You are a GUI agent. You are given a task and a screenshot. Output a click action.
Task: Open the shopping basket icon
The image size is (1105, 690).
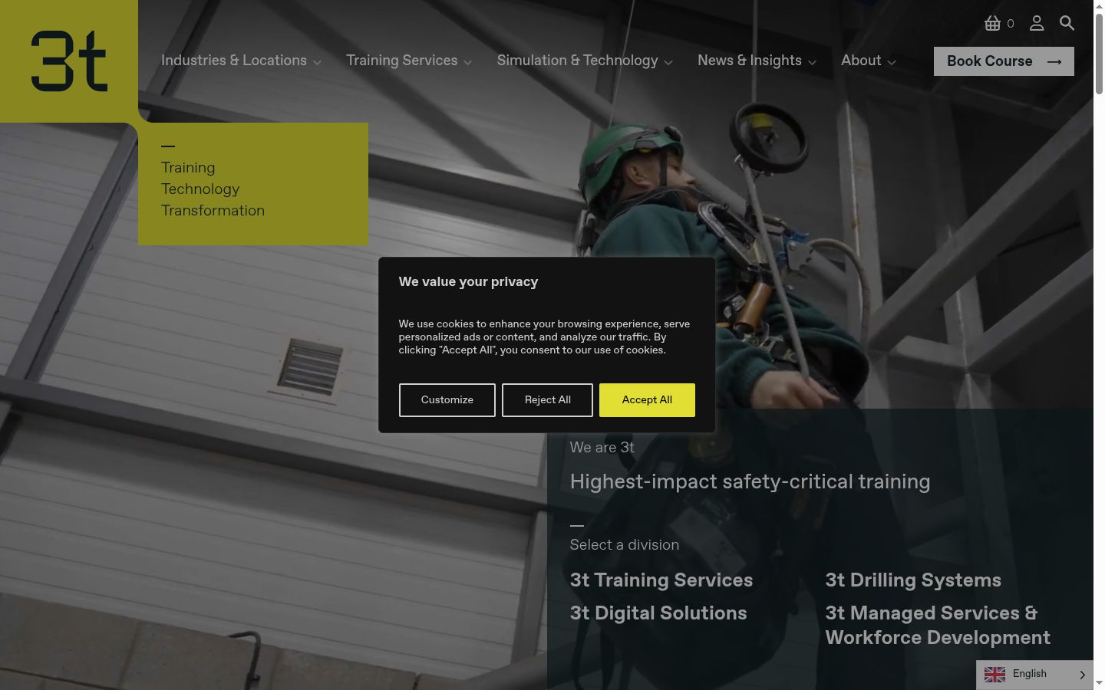point(992,23)
